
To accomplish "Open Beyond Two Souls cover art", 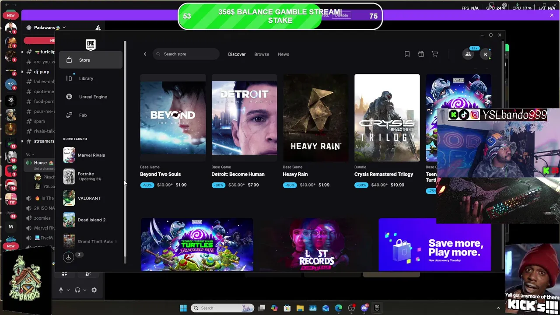I will pos(173,118).
